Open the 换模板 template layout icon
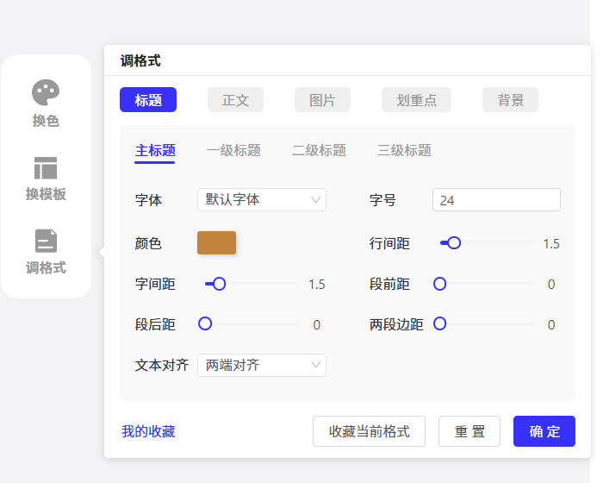Screen dimensions: 603x483 (x=46, y=168)
